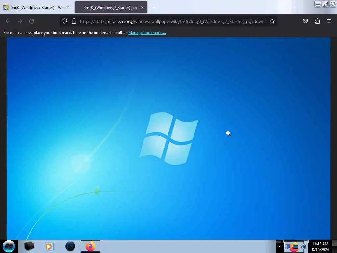Select the Firefox taskbar button
The height and width of the screenshot is (253, 337).
[x=91, y=246]
